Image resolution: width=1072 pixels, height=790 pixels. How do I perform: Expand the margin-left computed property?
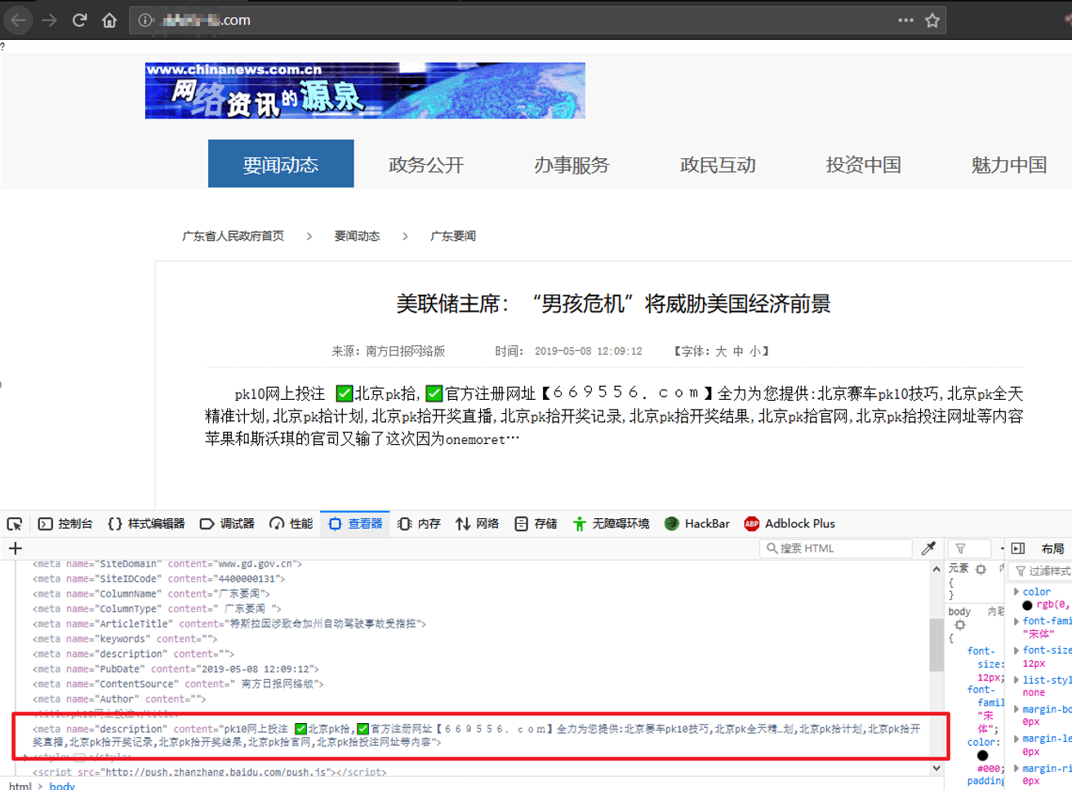tap(1016, 739)
